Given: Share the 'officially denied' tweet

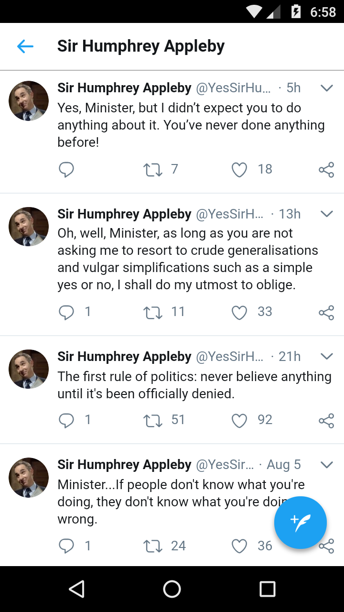Looking at the screenshot, I should click(x=326, y=420).
